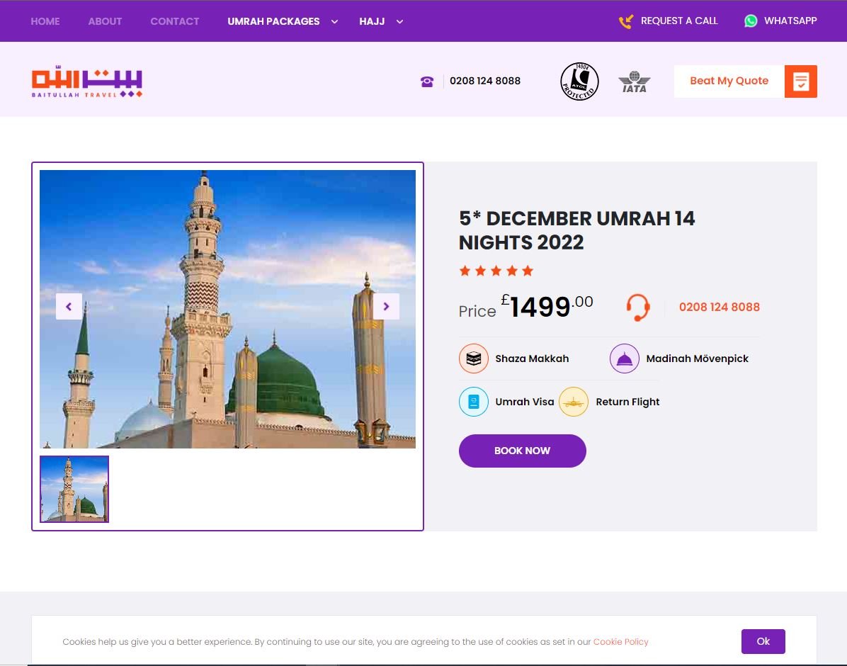Click the Umrah Visa label
The width and height of the screenshot is (847, 666).
(525, 402)
